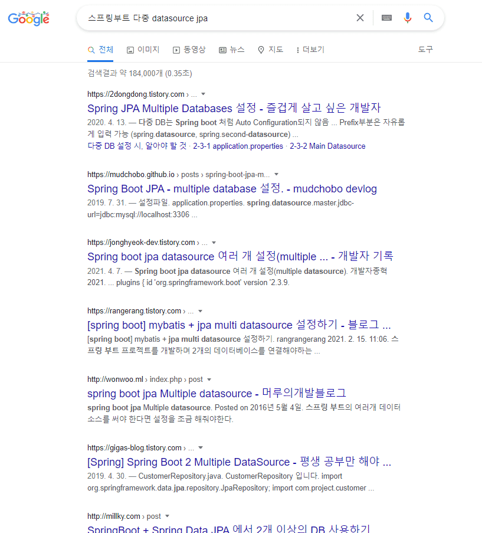Click the https://2dongdong.tistory.com URL text
Viewport: 482px width, 533px height.
[136, 94]
